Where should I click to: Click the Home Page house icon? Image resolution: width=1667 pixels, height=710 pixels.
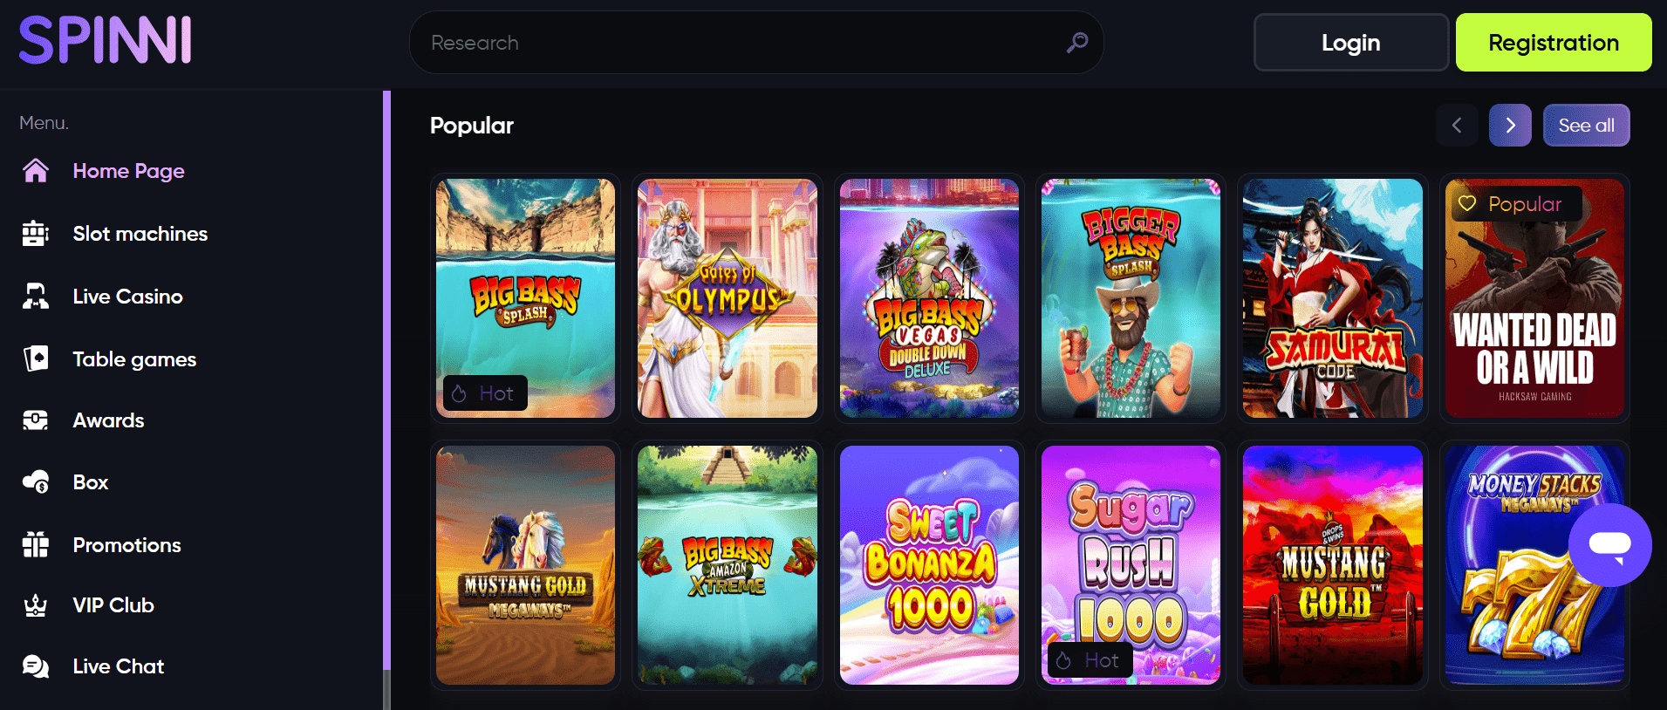pyautogui.click(x=36, y=171)
